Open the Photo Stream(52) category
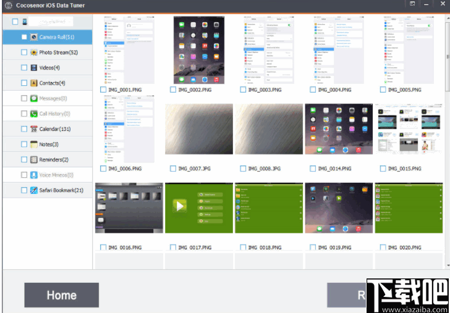The height and width of the screenshot is (313, 450). click(x=48, y=52)
